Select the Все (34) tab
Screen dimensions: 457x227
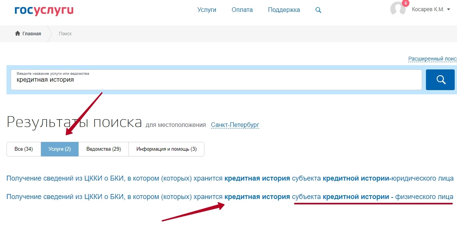[24, 149]
